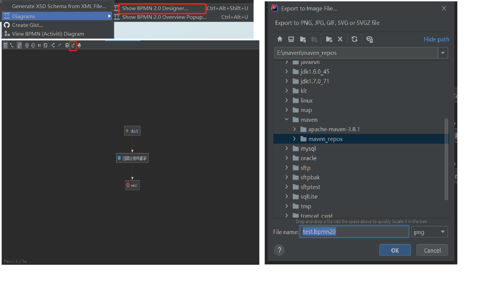Click the file tree vertical scrollbar
Viewport: 488px width, 291px height.
pyautogui.click(x=447, y=159)
